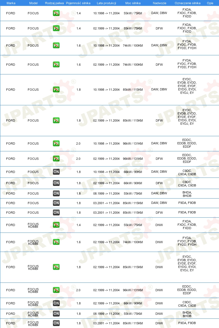The width and height of the screenshot is (219, 328).
Task: Click DFW body cell in Focus 1.6 row
Action: (159, 65)
